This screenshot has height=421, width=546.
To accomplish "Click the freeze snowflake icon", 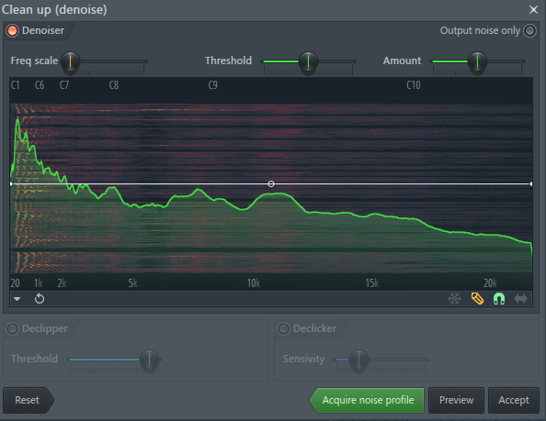I will click(454, 299).
